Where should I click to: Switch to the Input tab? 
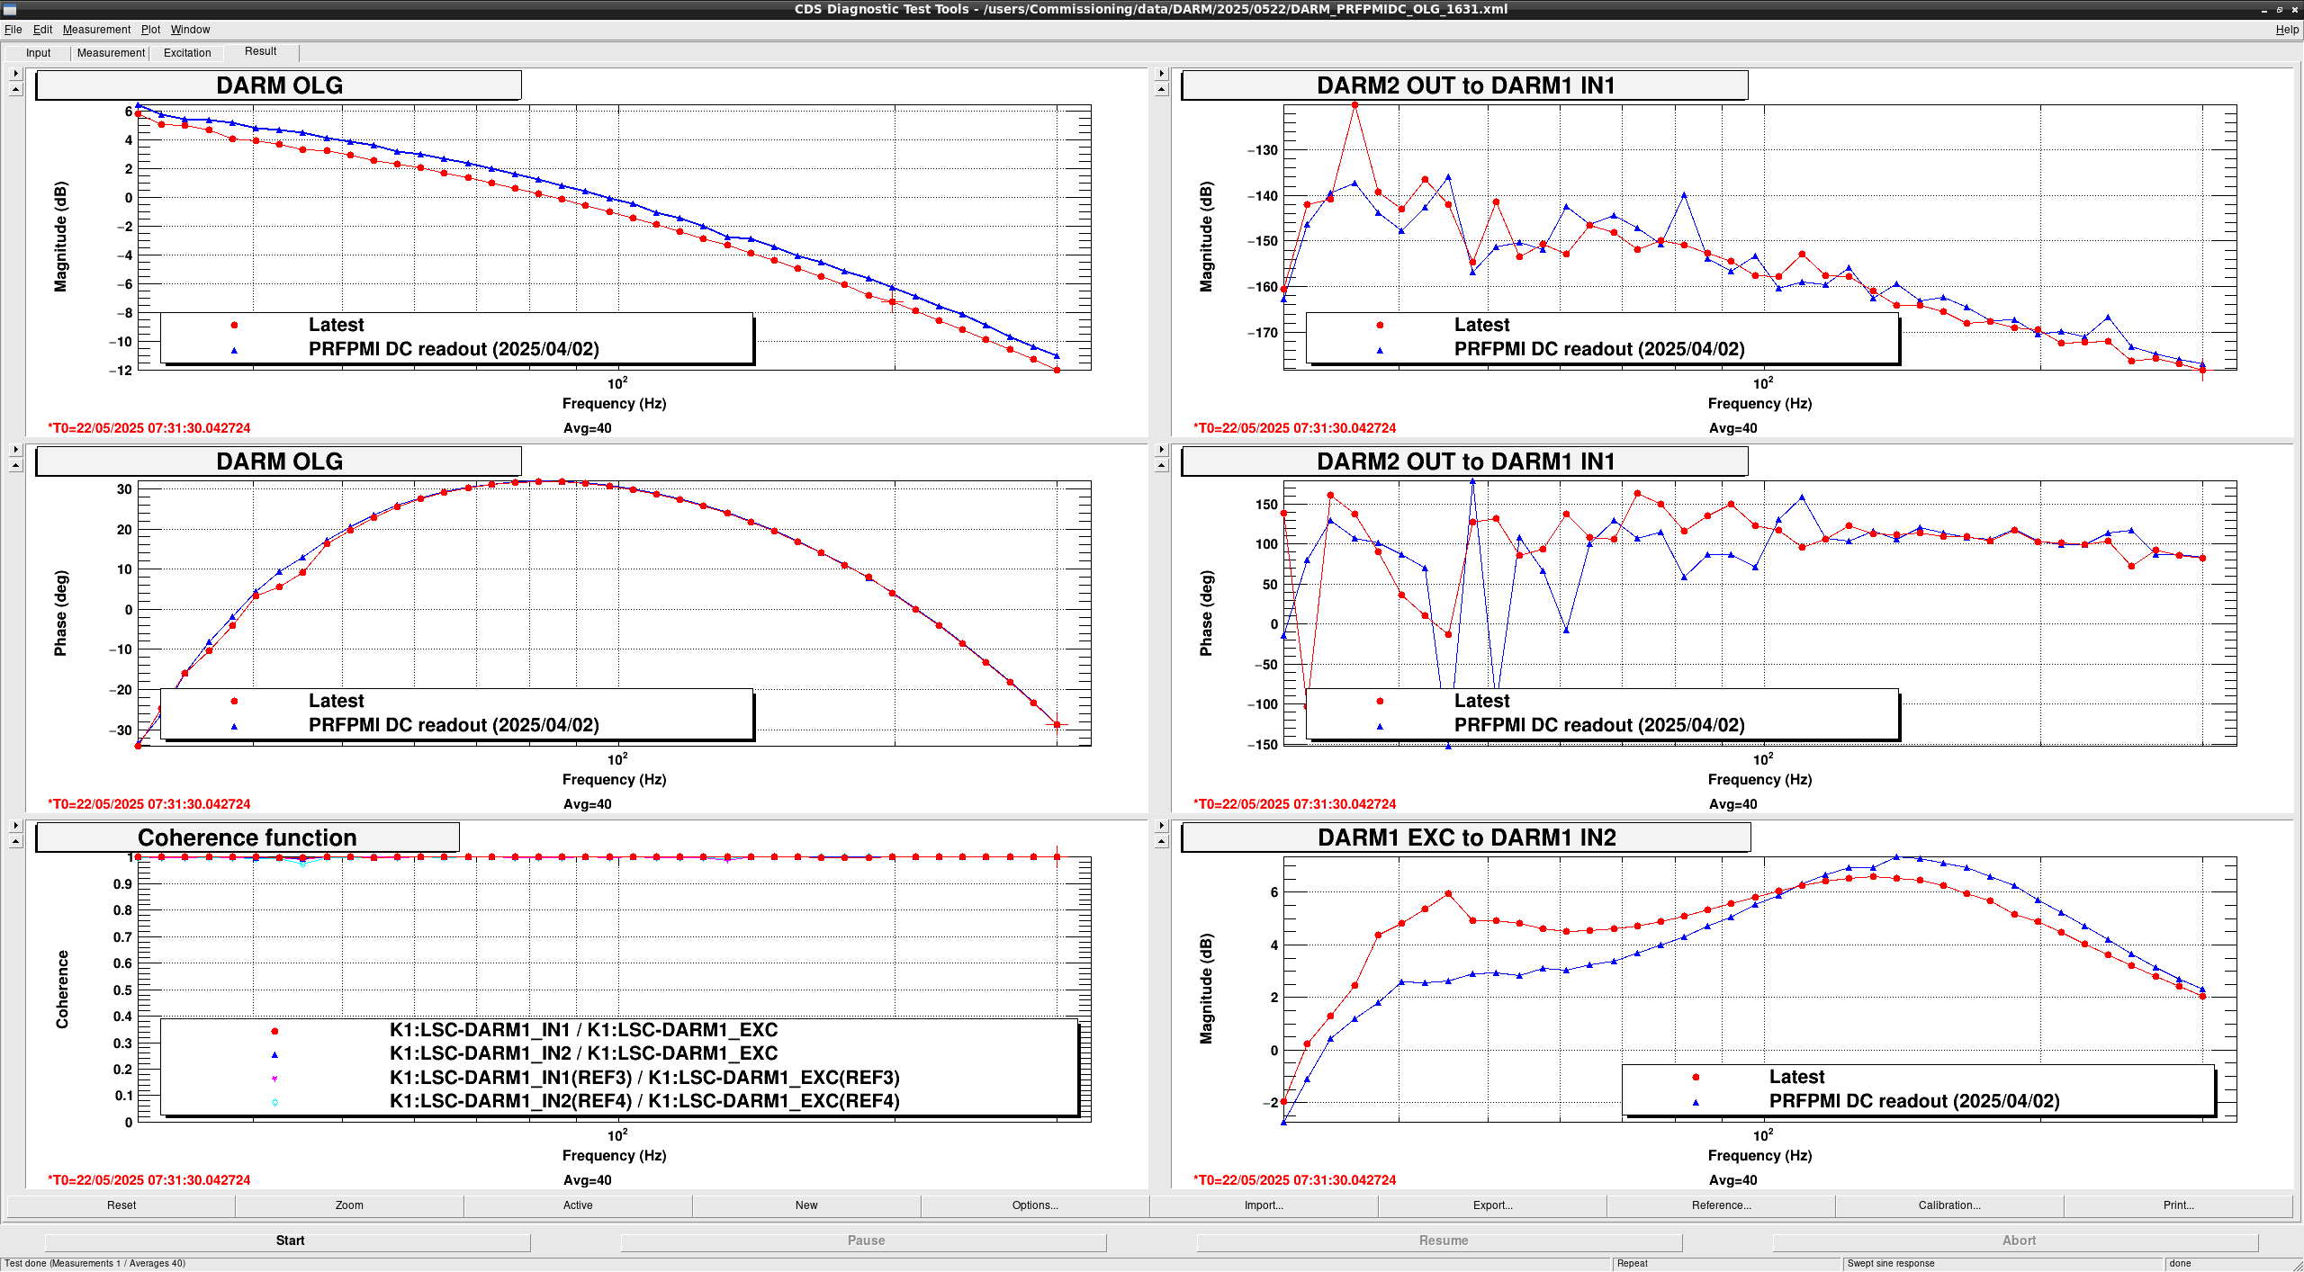[x=38, y=53]
